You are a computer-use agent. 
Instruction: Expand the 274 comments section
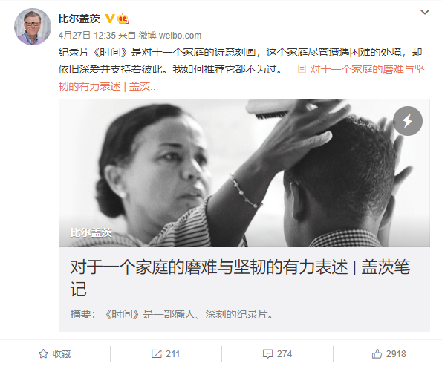[x=277, y=353]
